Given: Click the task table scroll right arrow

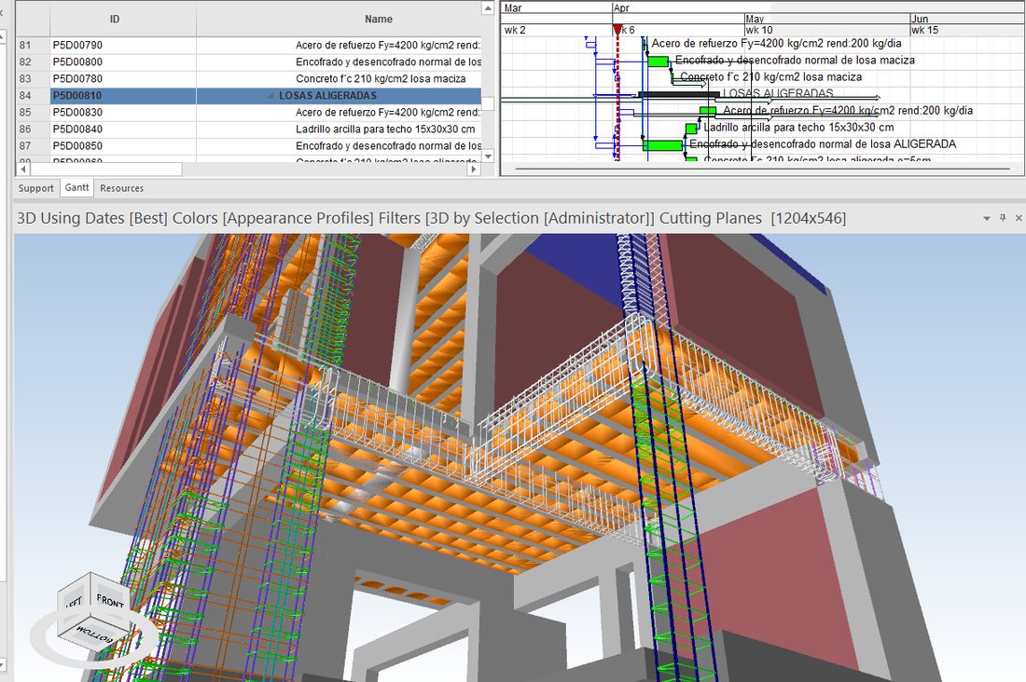Looking at the screenshot, I should click(474, 170).
